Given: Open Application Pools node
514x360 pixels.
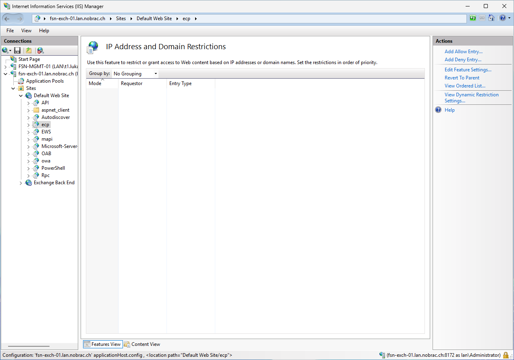Looking at the screenshot, I should click(x=45, y=81).
